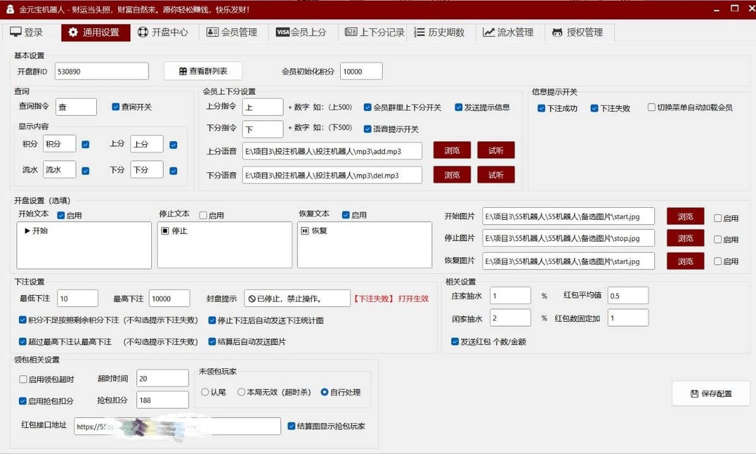
Task: Select the 认尾 radio option
Action: pos(205,392)
